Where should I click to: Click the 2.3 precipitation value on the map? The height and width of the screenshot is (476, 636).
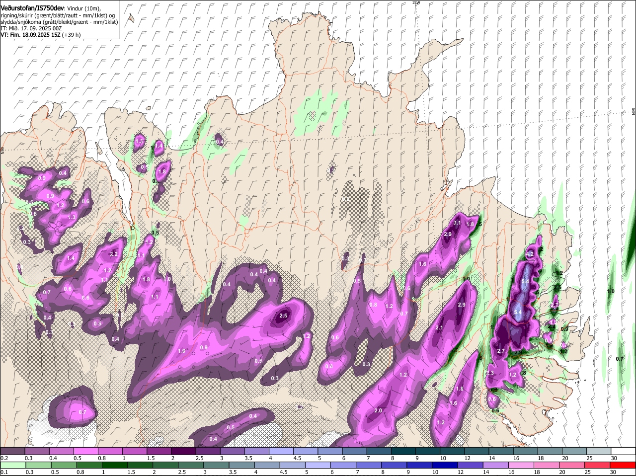490,373
